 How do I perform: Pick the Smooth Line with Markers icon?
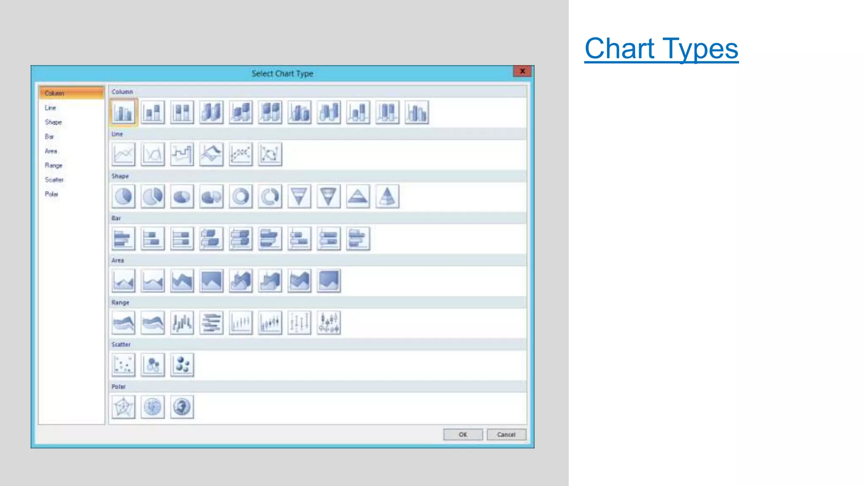click(x=270, y=154)
